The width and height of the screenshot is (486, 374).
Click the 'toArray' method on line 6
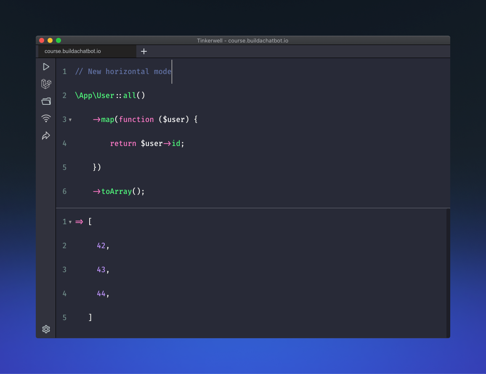[x=117, y=191]
